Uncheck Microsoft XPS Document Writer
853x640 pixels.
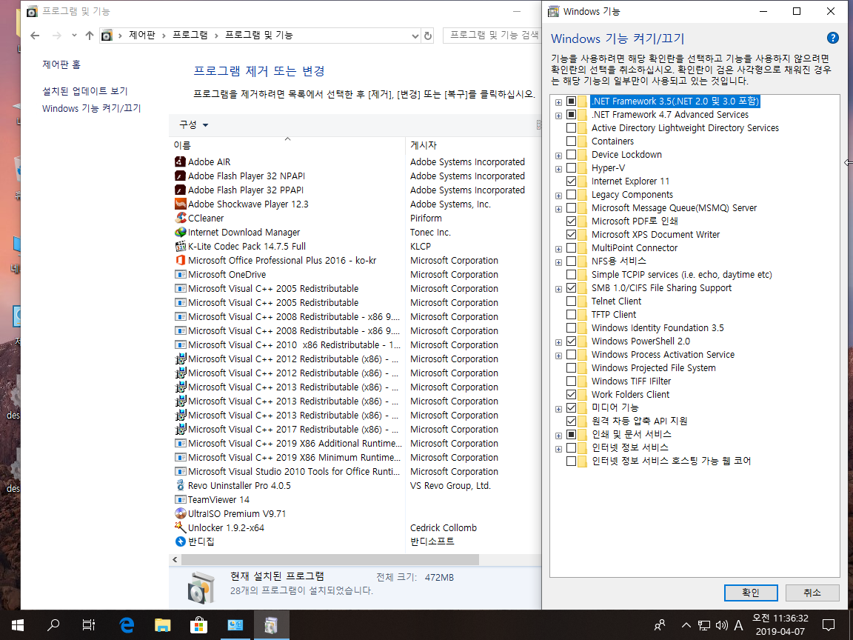[571, 235]
